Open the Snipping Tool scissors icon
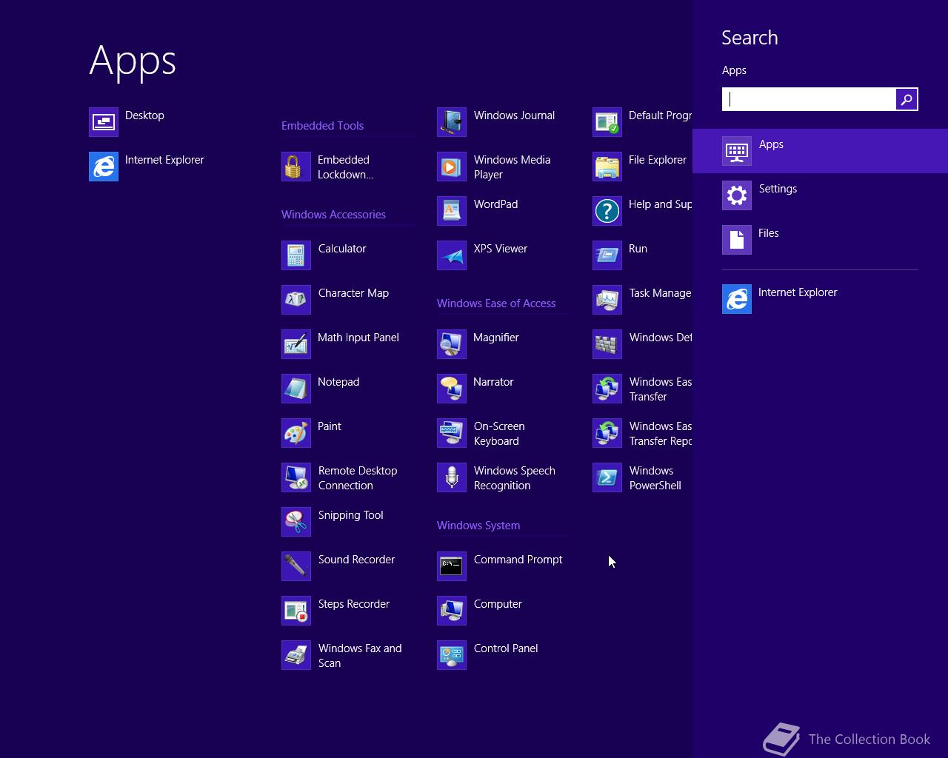This screenshot has width=948, height=758. pyautogui.click(x=296, y=522)
